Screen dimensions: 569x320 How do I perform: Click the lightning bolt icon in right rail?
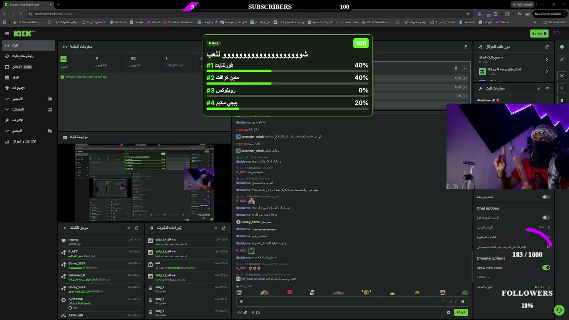click(562, 88)
